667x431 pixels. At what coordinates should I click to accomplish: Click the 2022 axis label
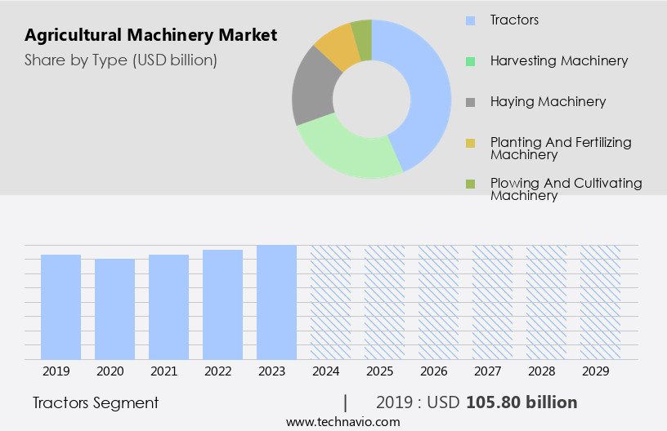point(217,371)
